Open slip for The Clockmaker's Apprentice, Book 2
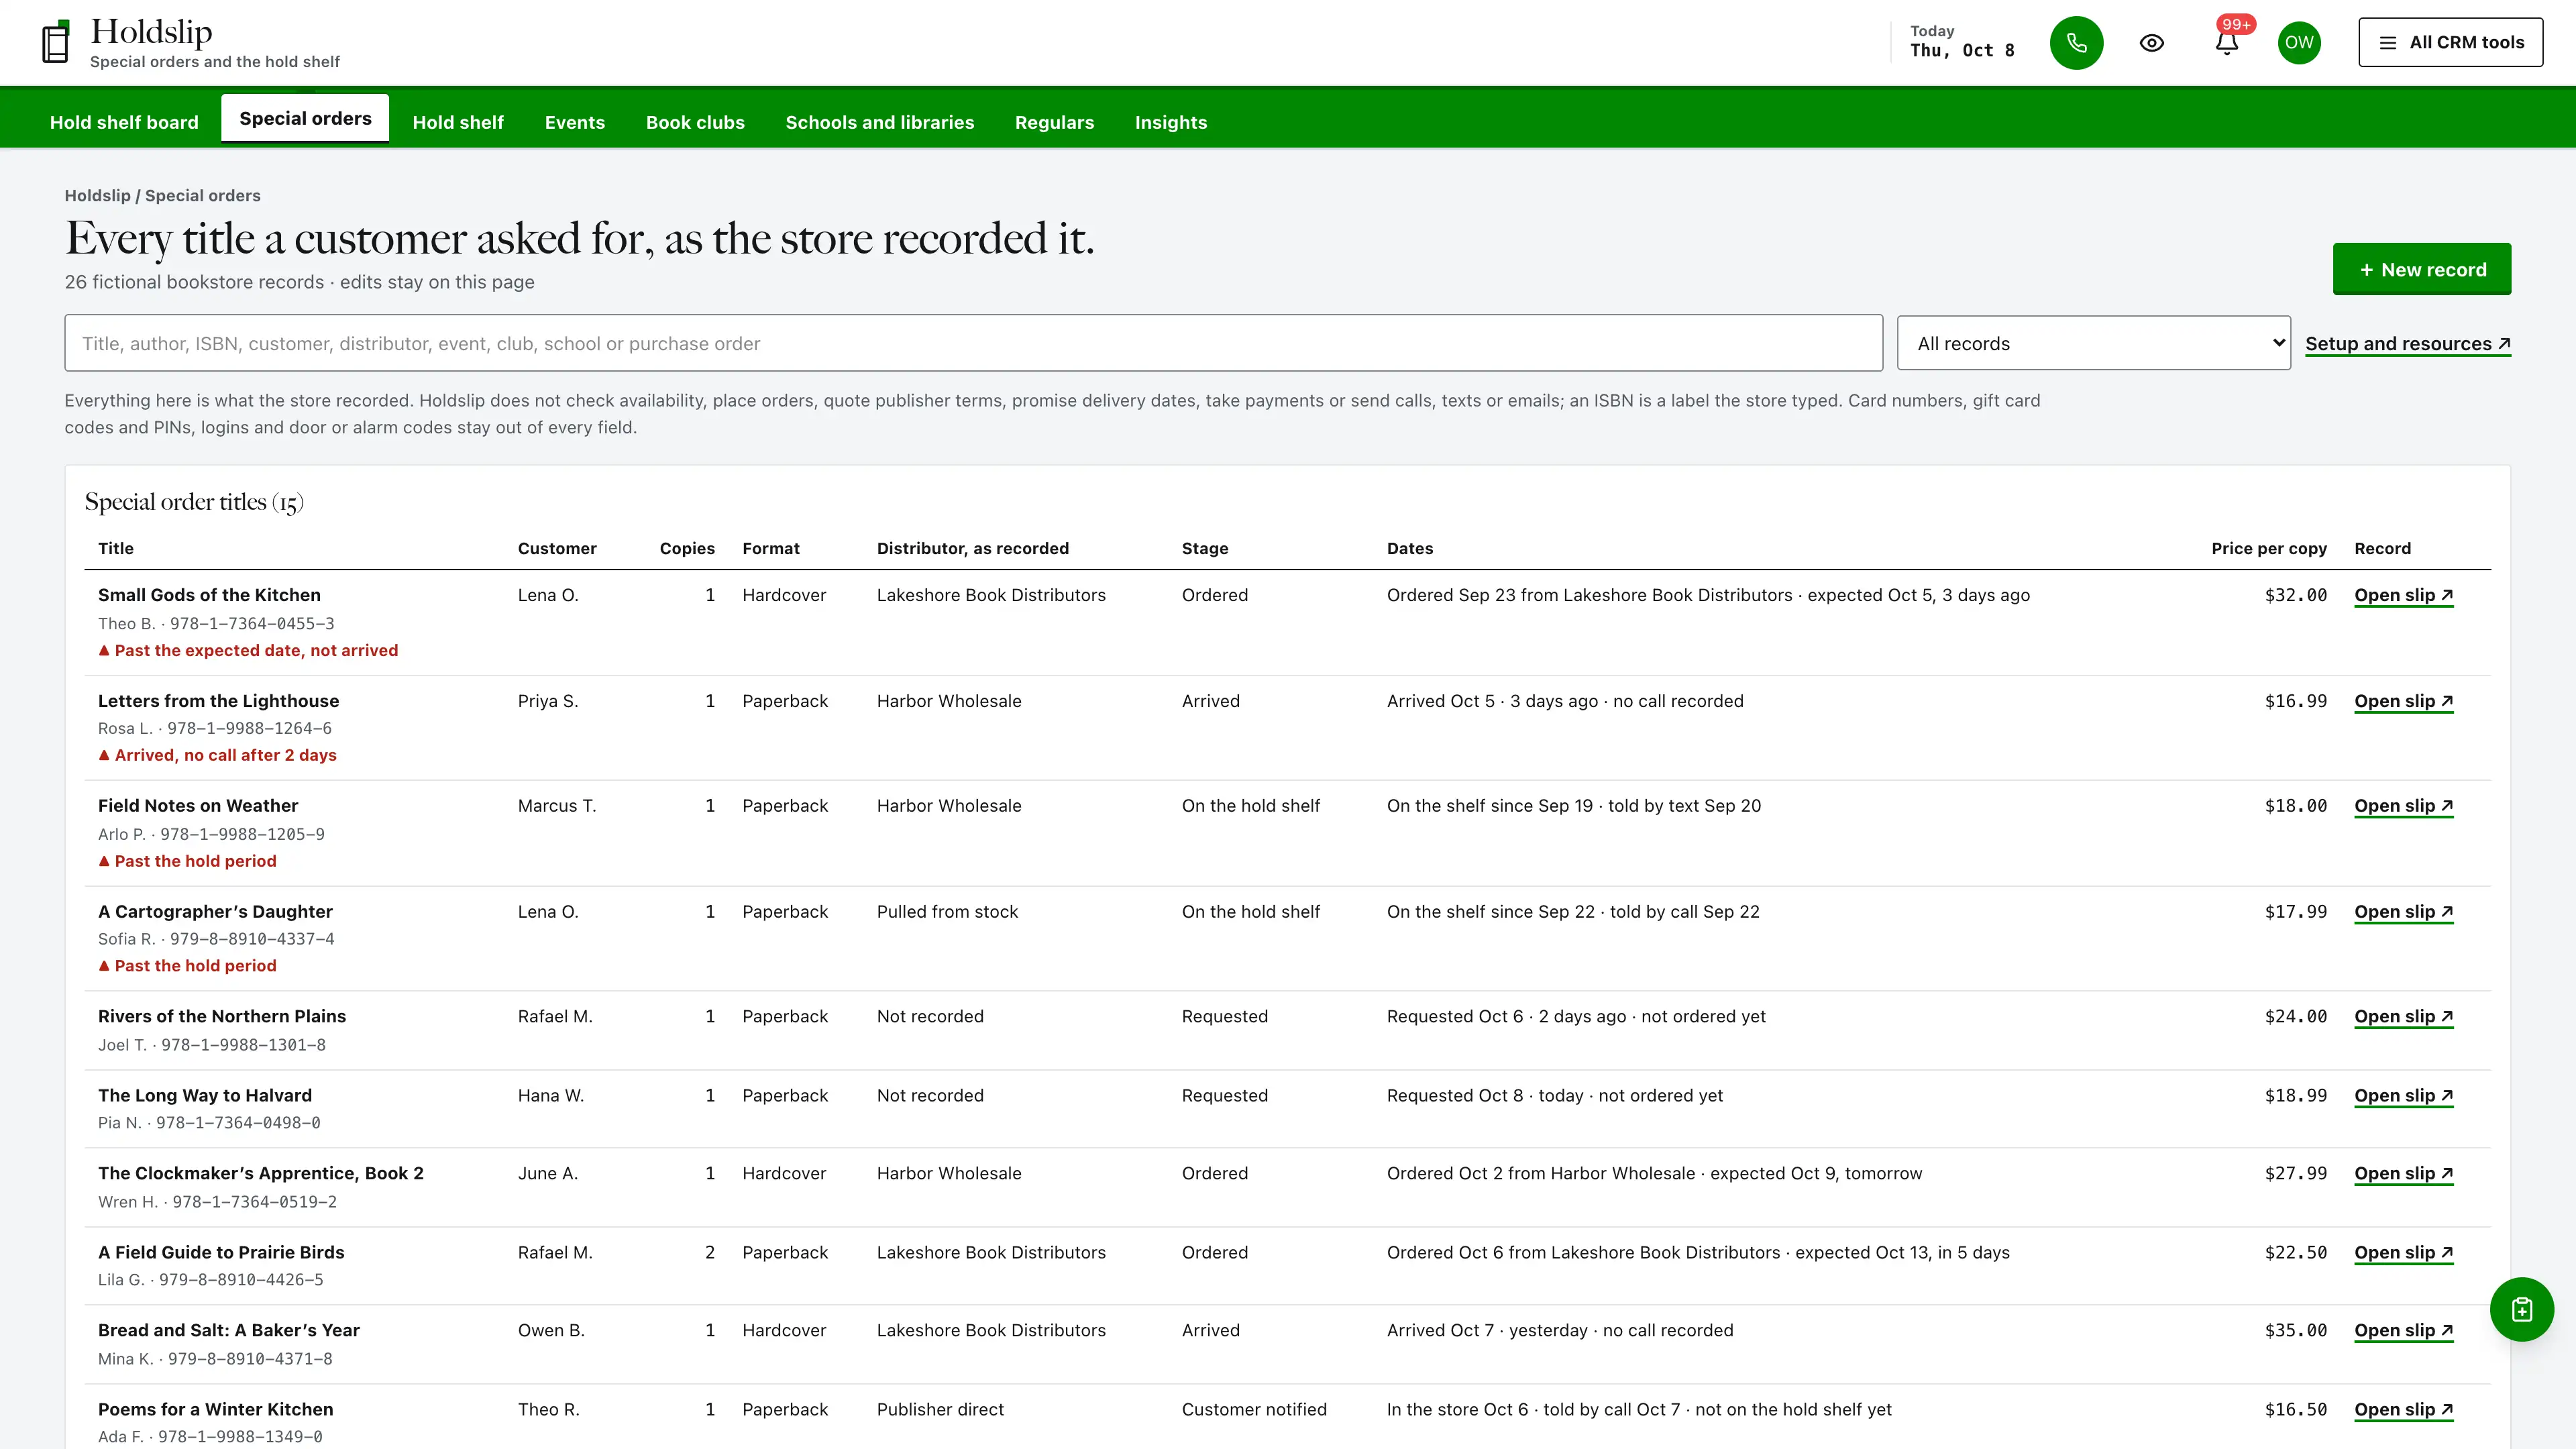 click(x=2403, y=1174)
